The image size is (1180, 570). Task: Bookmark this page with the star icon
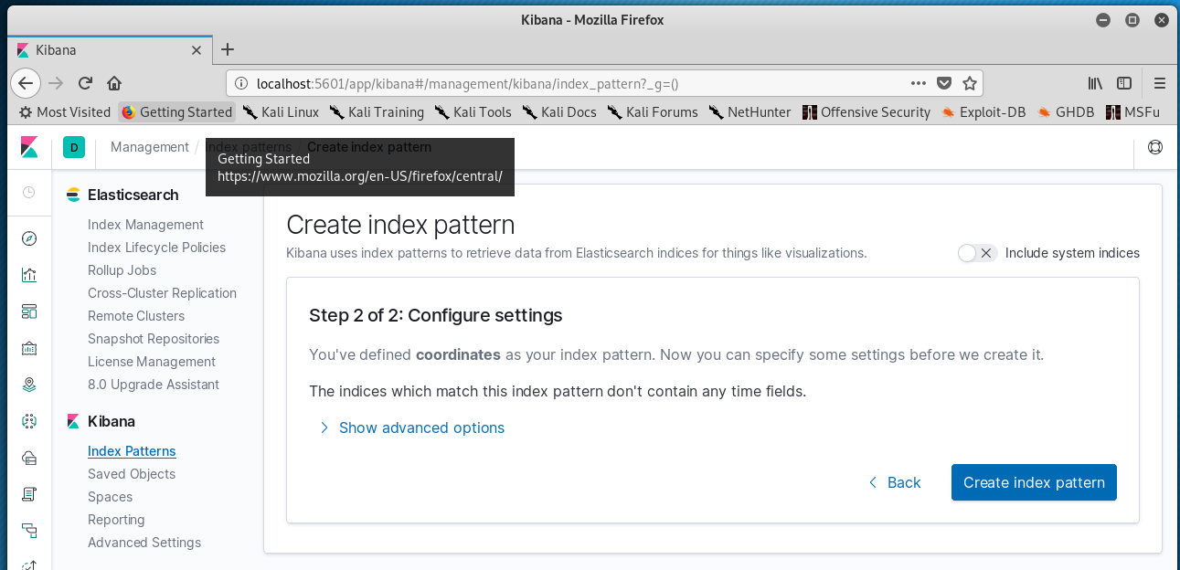click(970, 83)
